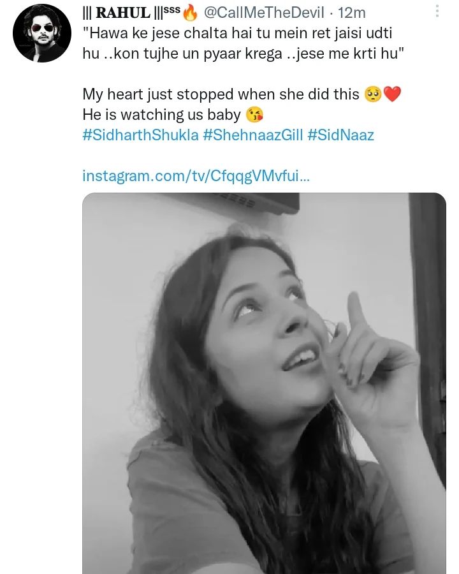Click the "My heart just stopped" line

[221, 94]
